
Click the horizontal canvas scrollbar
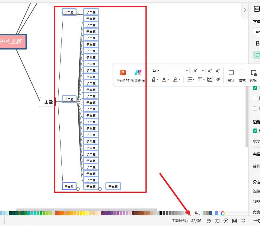tap(87, 210)
